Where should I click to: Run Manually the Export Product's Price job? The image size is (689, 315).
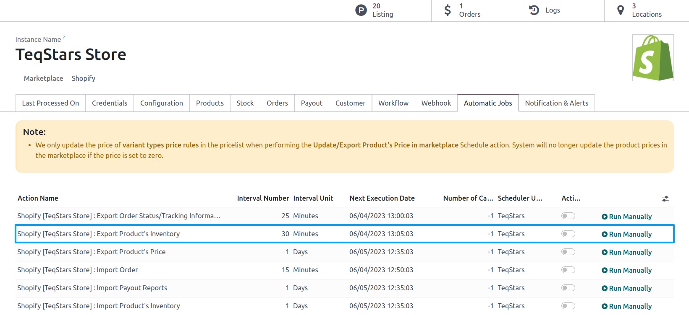(627, 252)
